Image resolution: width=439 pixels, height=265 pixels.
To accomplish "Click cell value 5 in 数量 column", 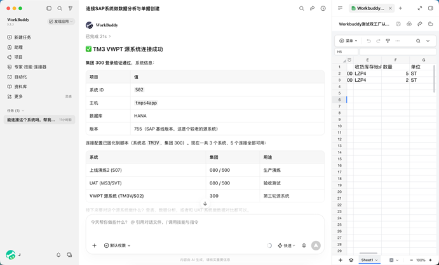I will (x=395, y=74).
